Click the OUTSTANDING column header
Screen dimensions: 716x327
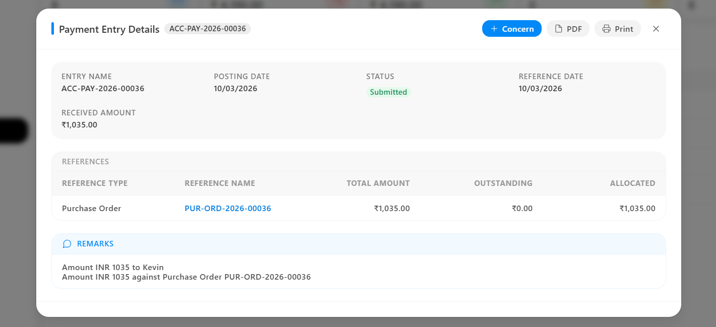click(x=503, y=183)
